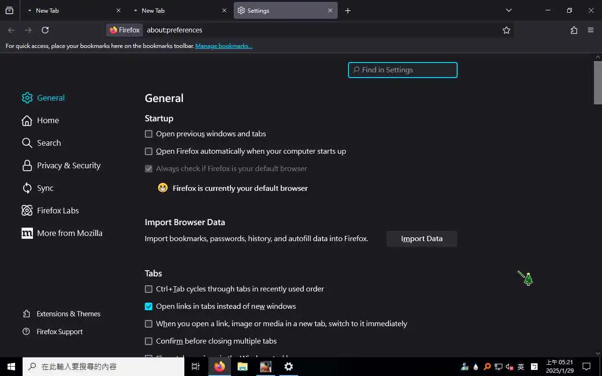The height and width of the screenshot is (376, 602).
Task: Bookmark this page with the star icon
Action: click(506, 30)
